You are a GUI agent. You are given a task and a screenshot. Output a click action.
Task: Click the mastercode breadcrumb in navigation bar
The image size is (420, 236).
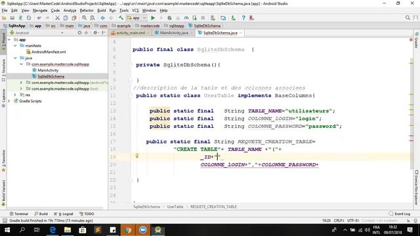[x=148, y=26]
